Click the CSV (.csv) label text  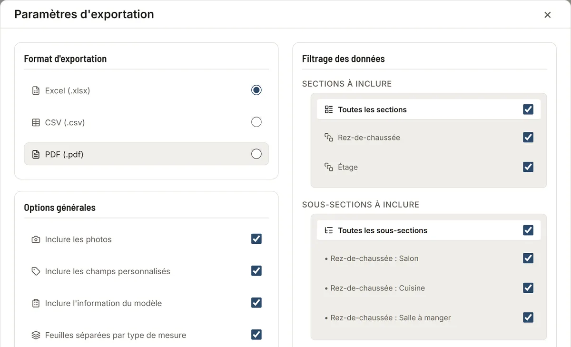tap(65, 122)
